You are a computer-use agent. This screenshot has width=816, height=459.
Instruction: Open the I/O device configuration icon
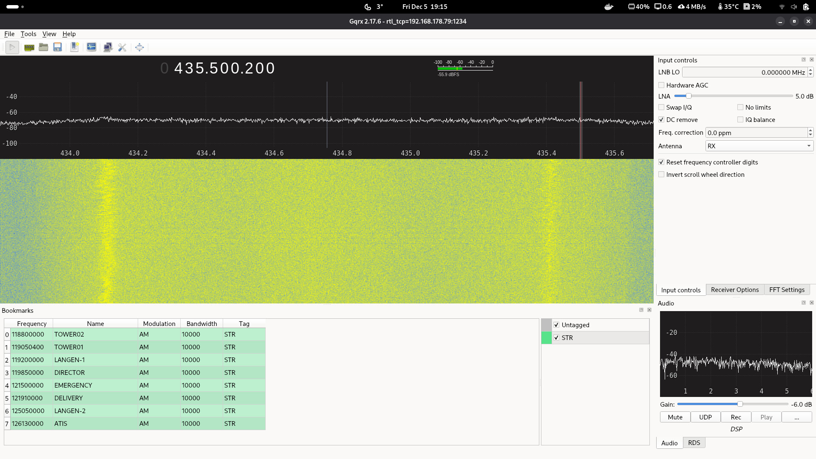[29, 47]
